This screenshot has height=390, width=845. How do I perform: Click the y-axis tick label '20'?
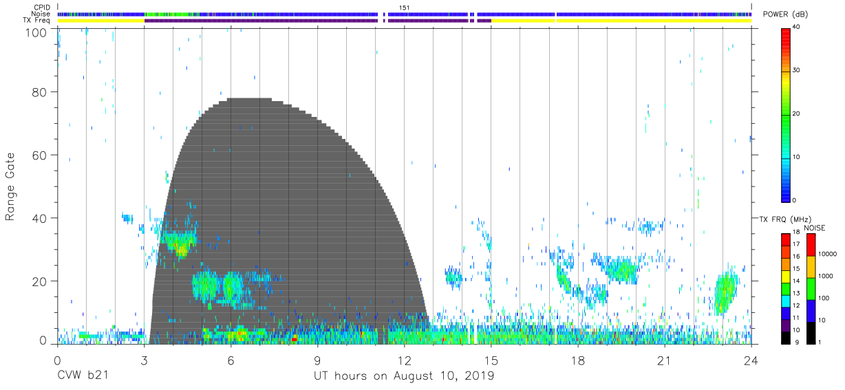(40, 281)
